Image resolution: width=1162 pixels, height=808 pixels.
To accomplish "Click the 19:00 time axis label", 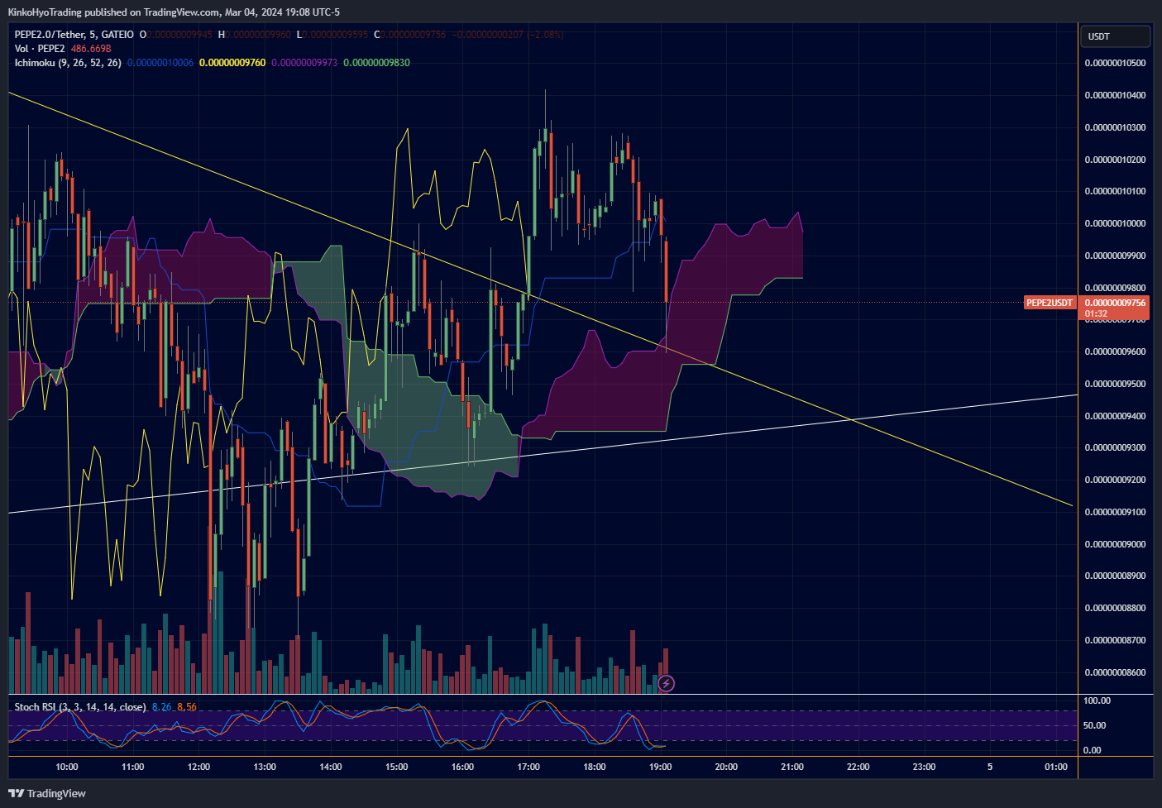I will point(660,767).
